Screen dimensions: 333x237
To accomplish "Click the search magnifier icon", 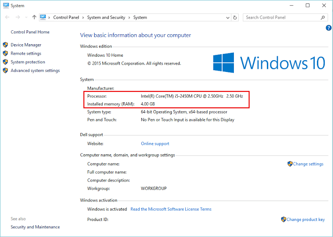I will coord(323,18).
